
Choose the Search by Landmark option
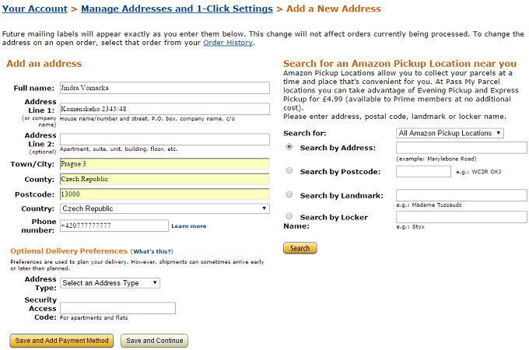[x=289, y=194]
